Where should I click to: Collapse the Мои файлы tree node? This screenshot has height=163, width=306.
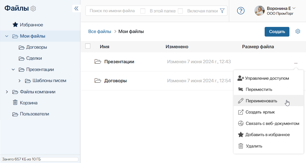[7, 36]
